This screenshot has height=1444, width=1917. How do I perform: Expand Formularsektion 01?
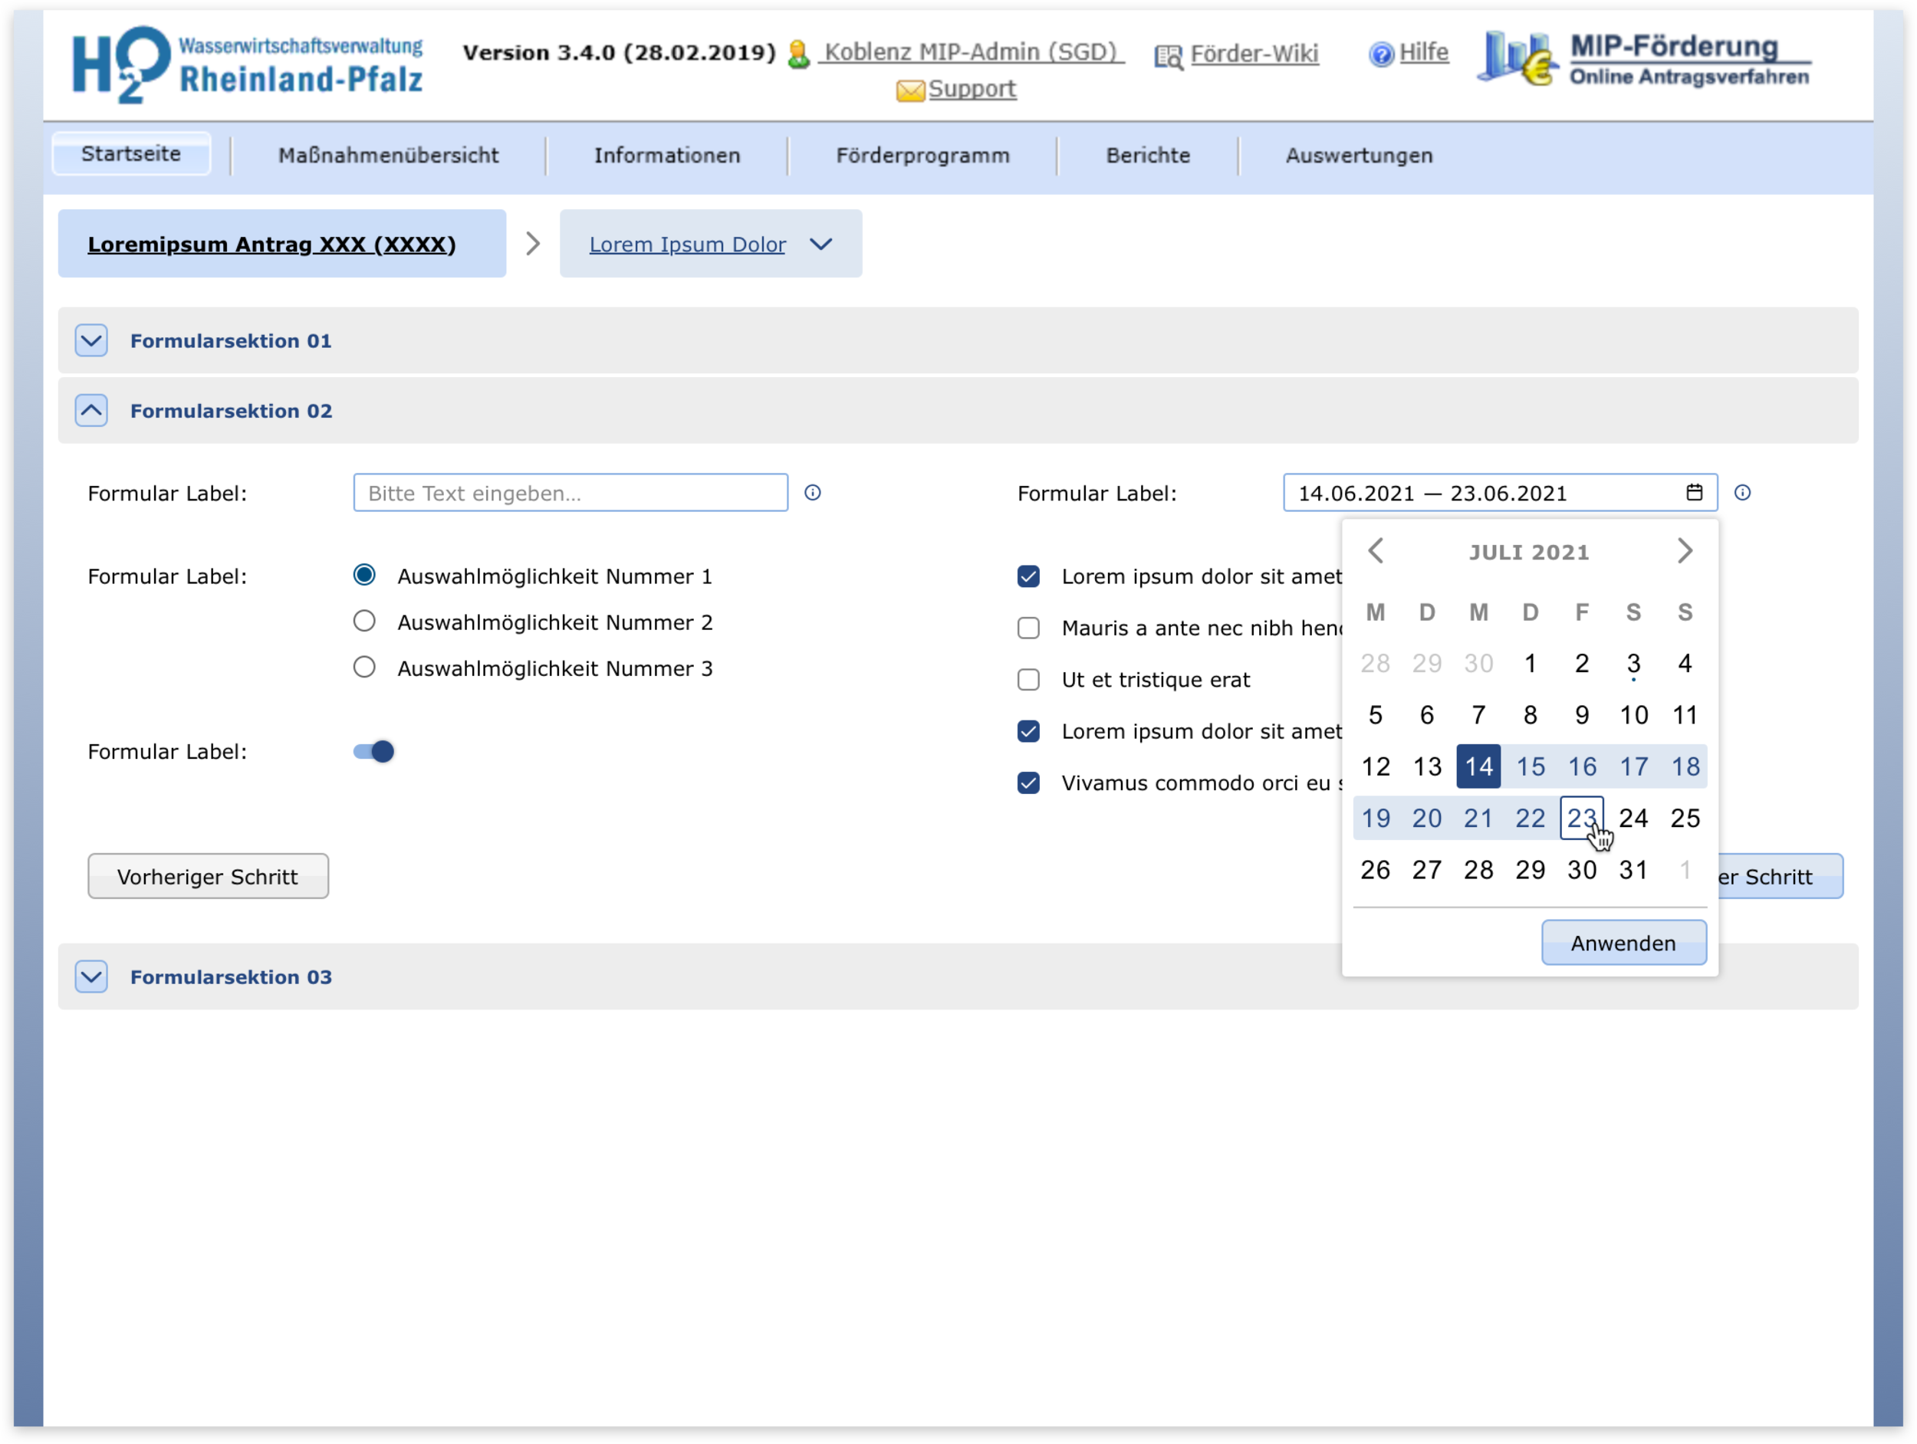pyautogui.click(x=91, y=340)
